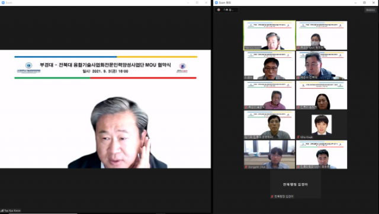Click the meeting elapsed timer

370,10
